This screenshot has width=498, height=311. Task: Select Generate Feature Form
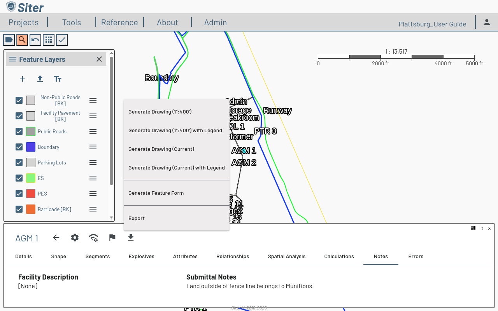click(x=177, y=193)
